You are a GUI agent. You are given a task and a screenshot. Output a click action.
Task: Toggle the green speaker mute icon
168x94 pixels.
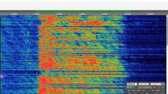(163, 87)
